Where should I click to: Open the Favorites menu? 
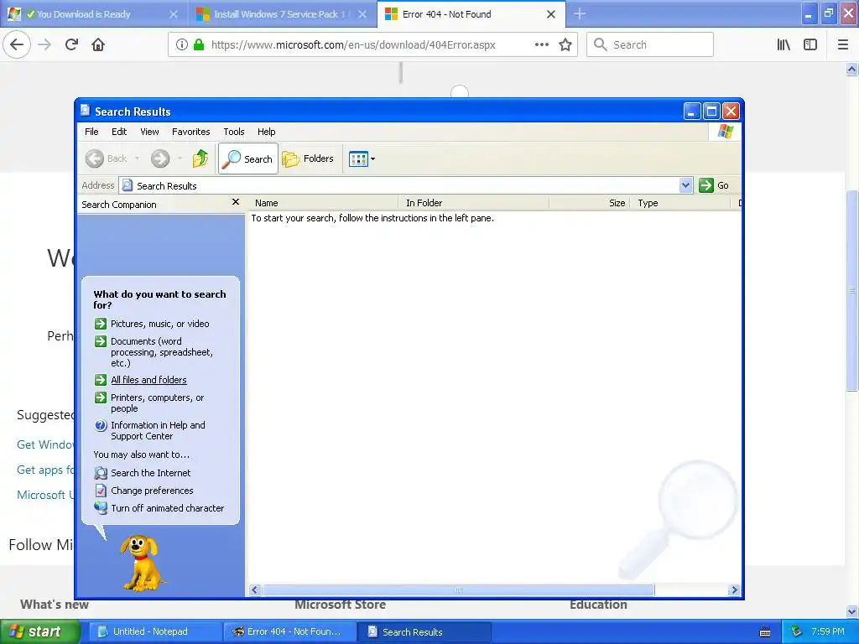pyautogui.click(x=190, y=132)
